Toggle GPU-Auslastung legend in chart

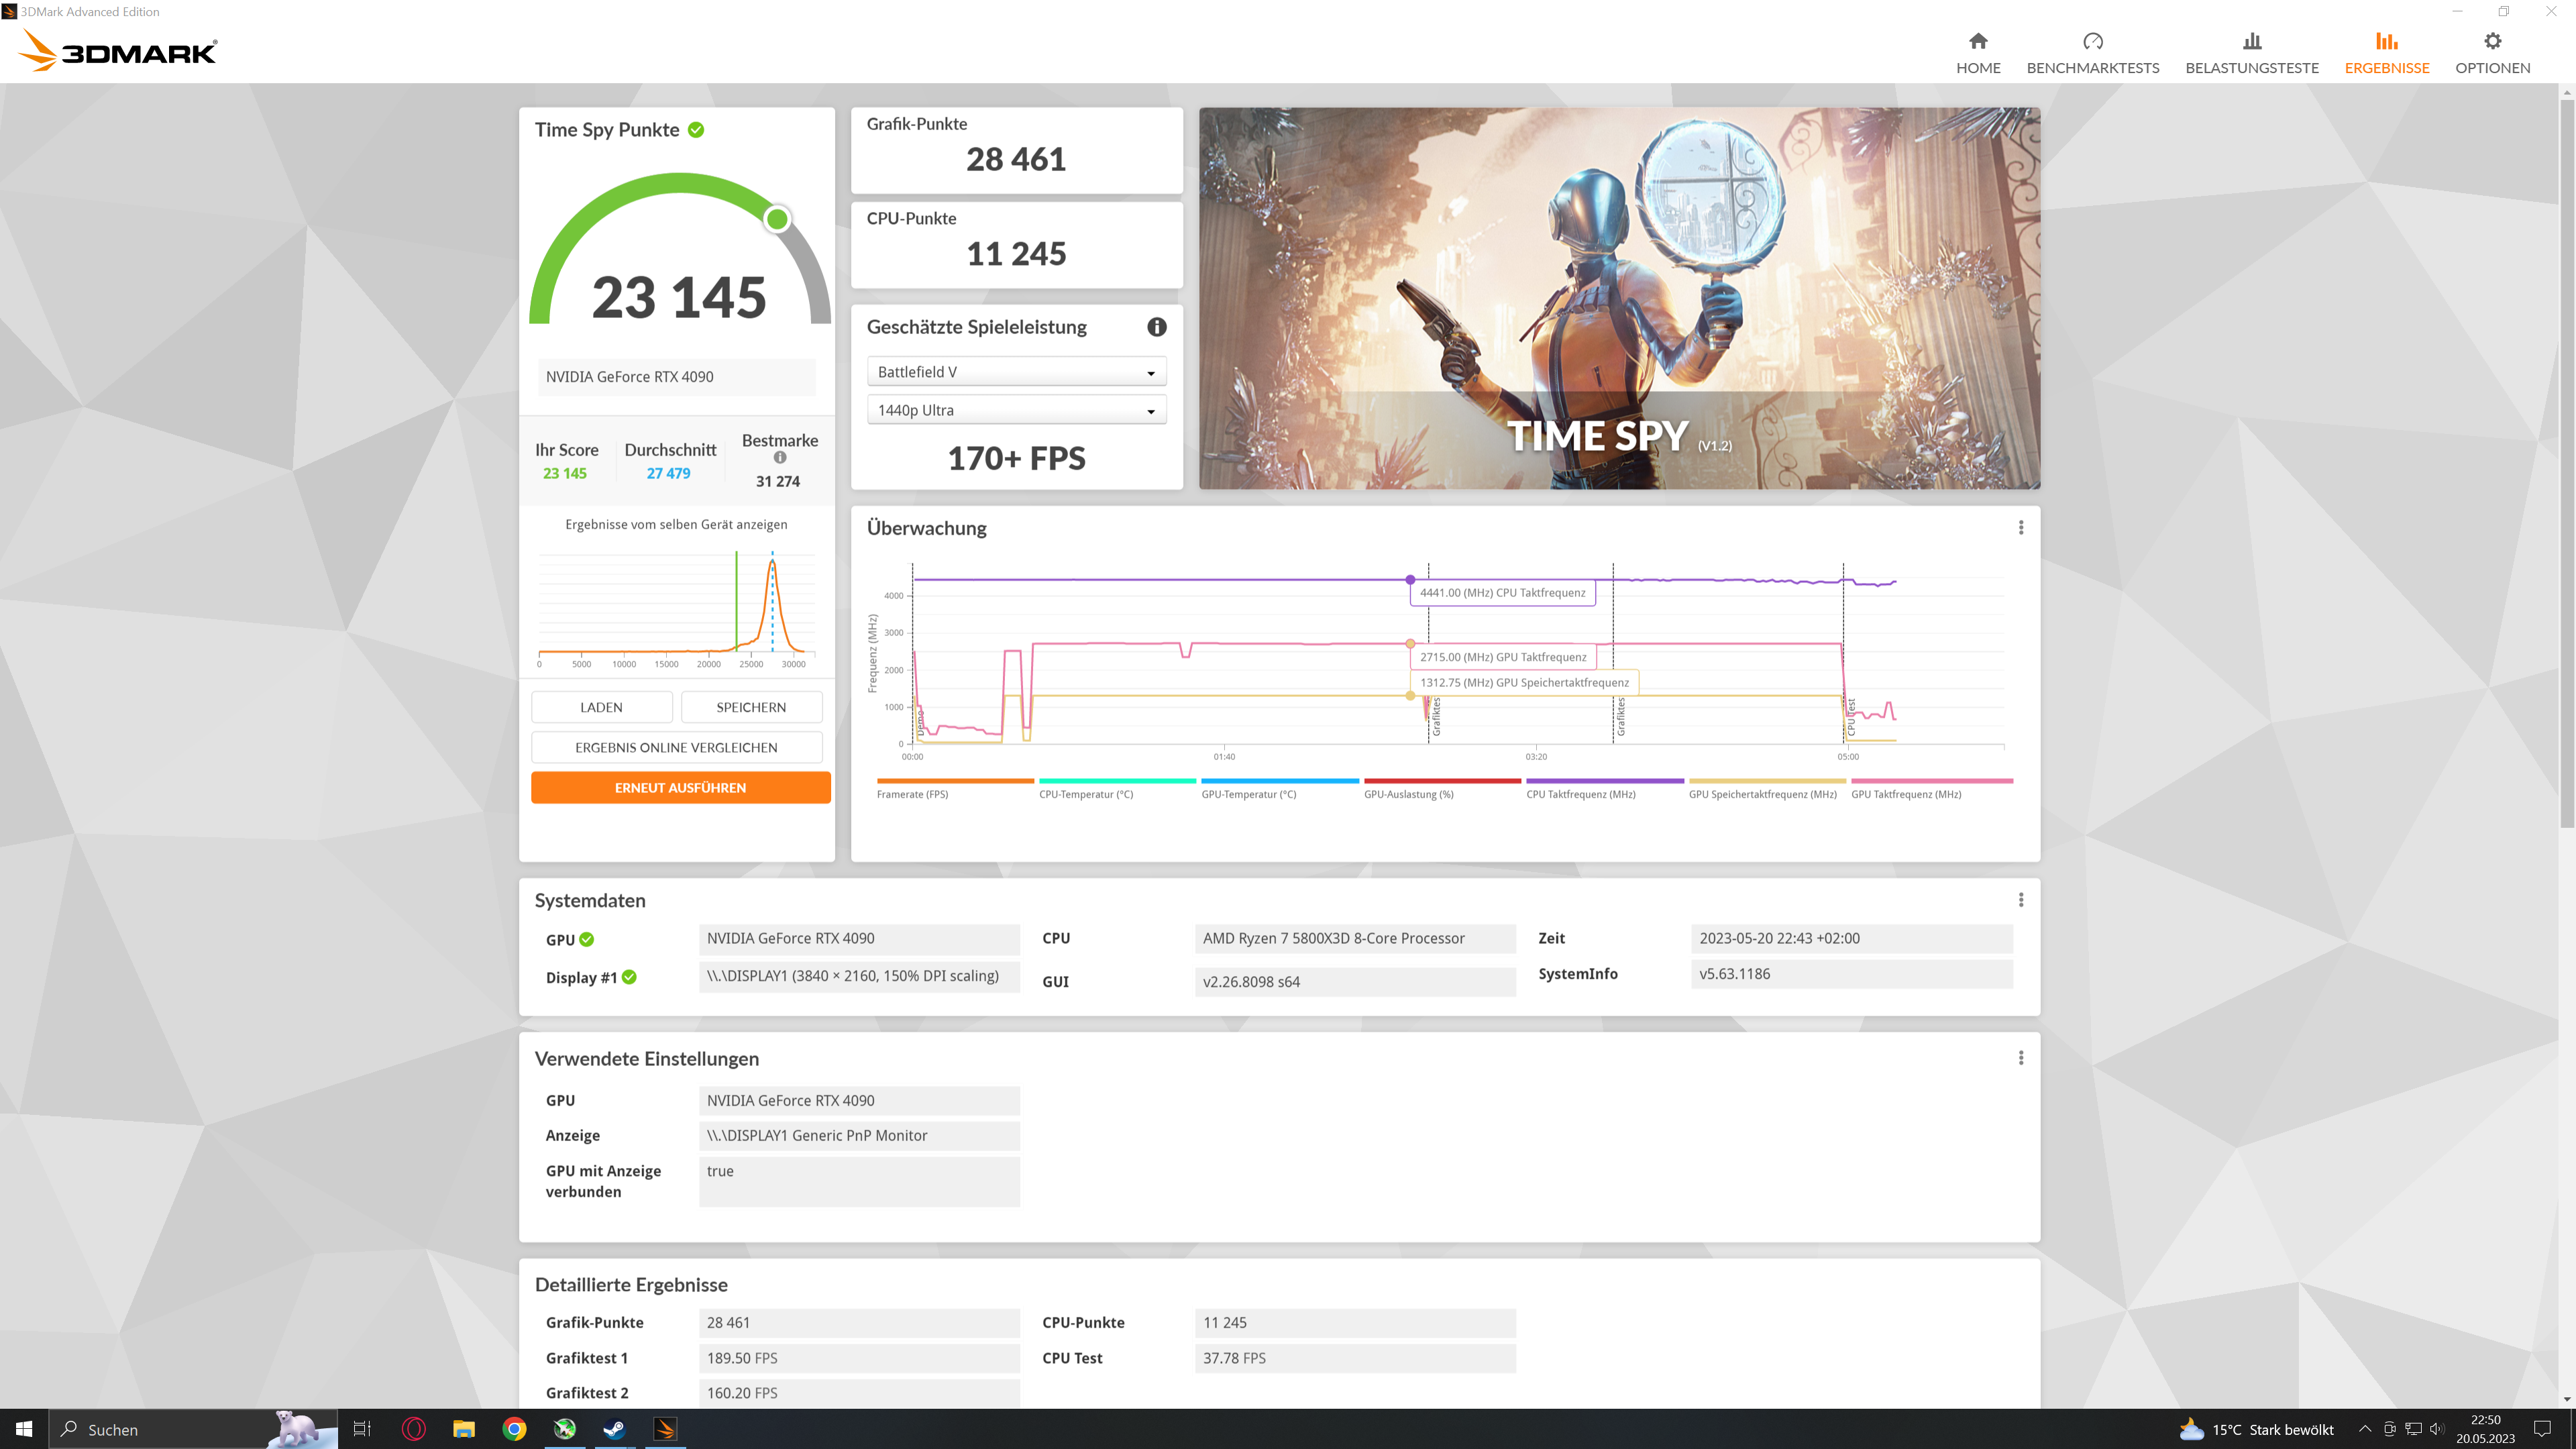tap(1408, 794)
